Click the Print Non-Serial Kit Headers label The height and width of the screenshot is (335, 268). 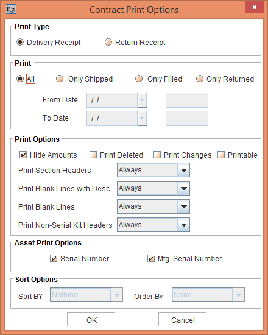tap(65, 225)
